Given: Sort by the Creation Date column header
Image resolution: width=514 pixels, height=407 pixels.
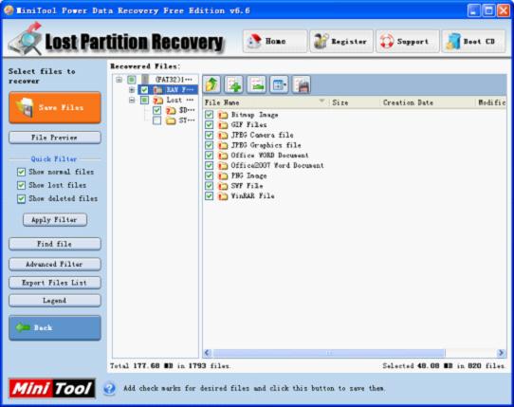Looking at the screenshot, I should pos(428,102).
